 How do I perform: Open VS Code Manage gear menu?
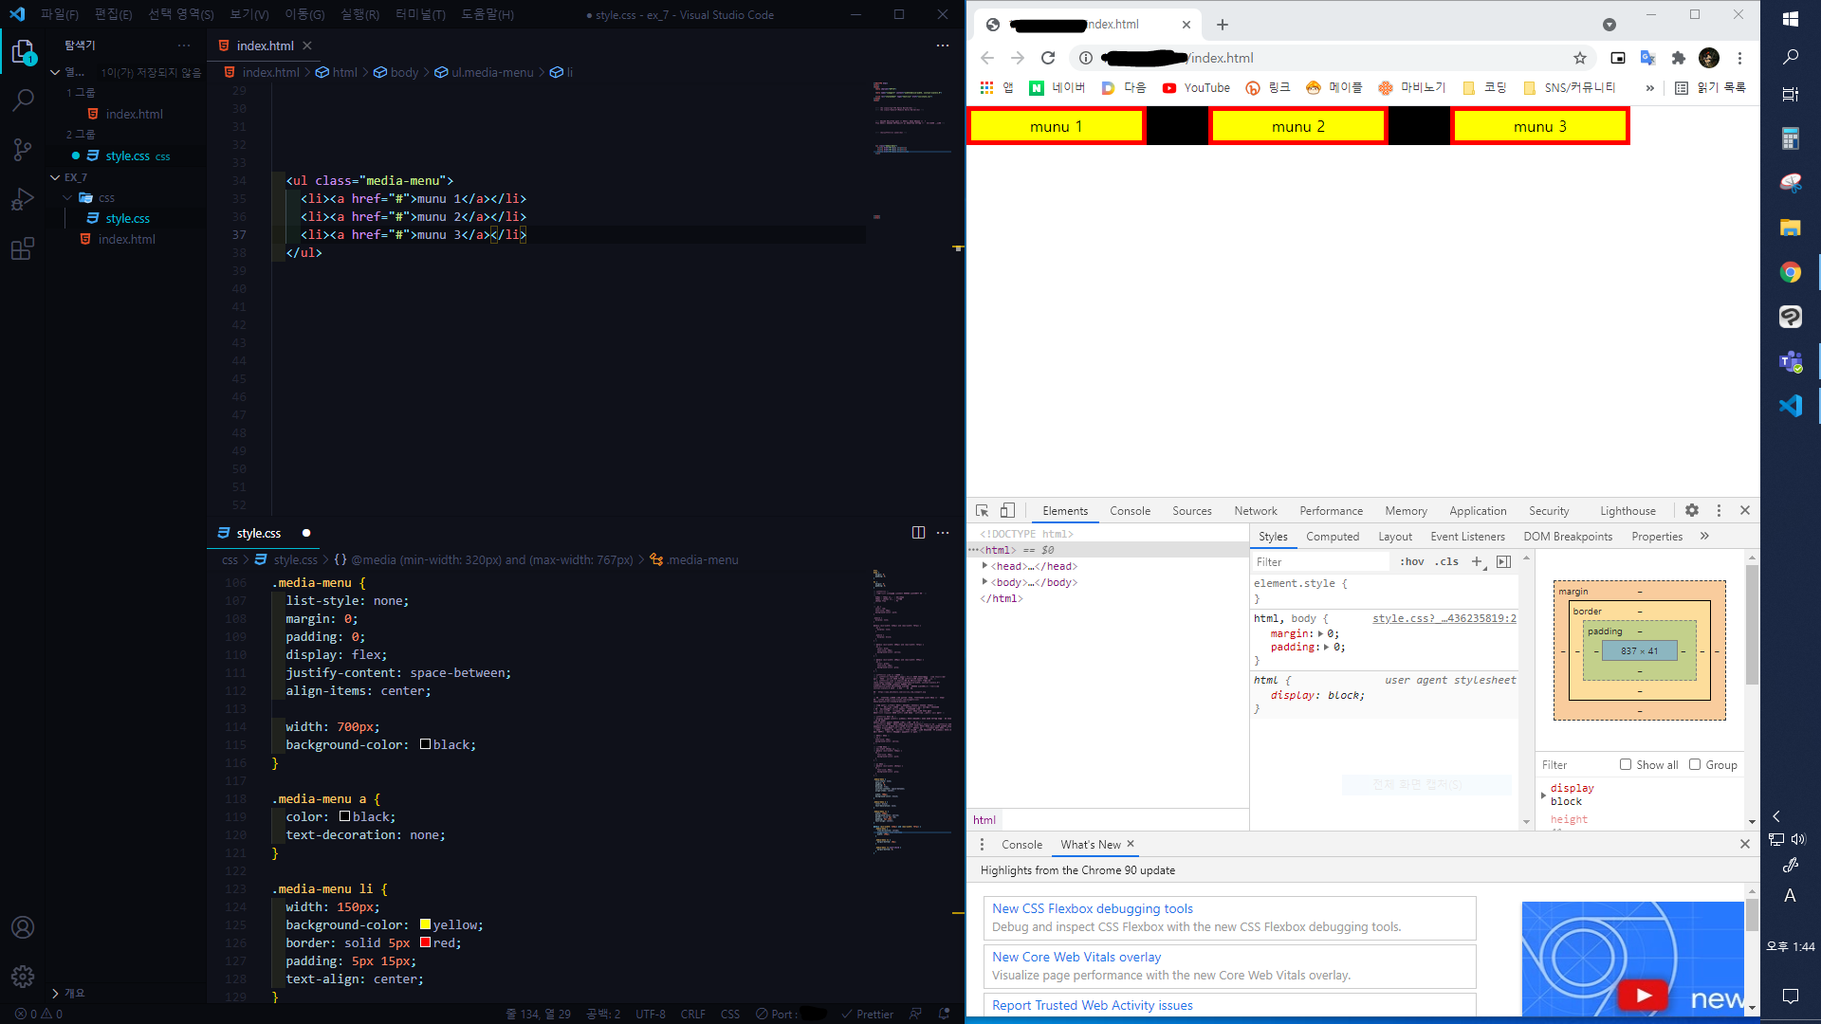[x=23, y=976]
